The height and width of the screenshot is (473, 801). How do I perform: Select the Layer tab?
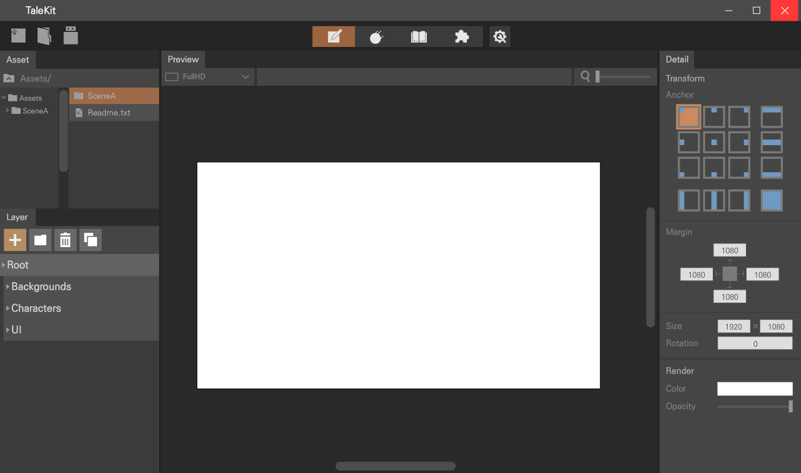tap(17, 217)
